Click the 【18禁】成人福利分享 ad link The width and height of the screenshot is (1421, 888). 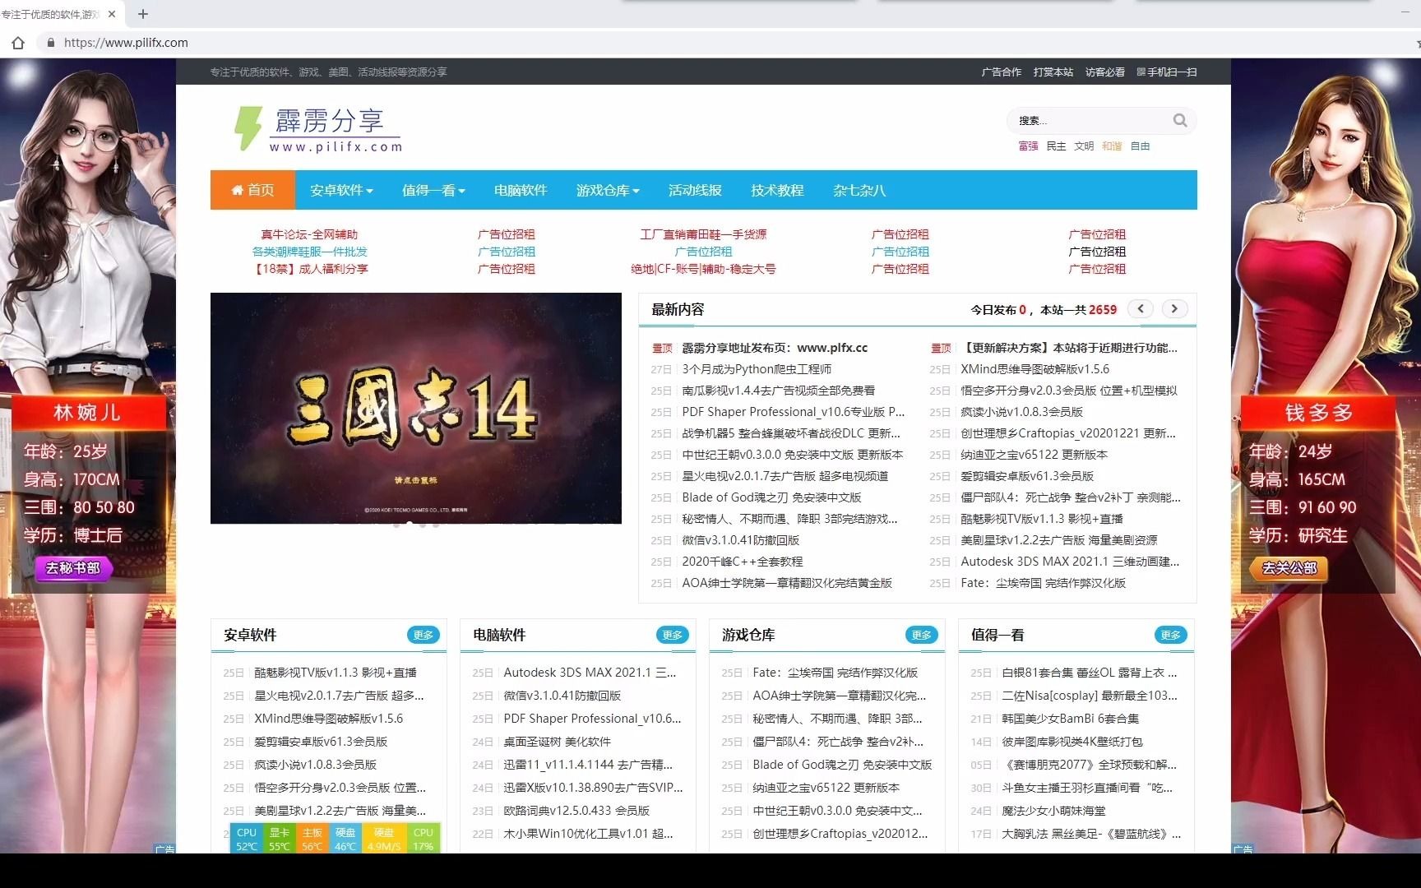(x=309, y=269)
